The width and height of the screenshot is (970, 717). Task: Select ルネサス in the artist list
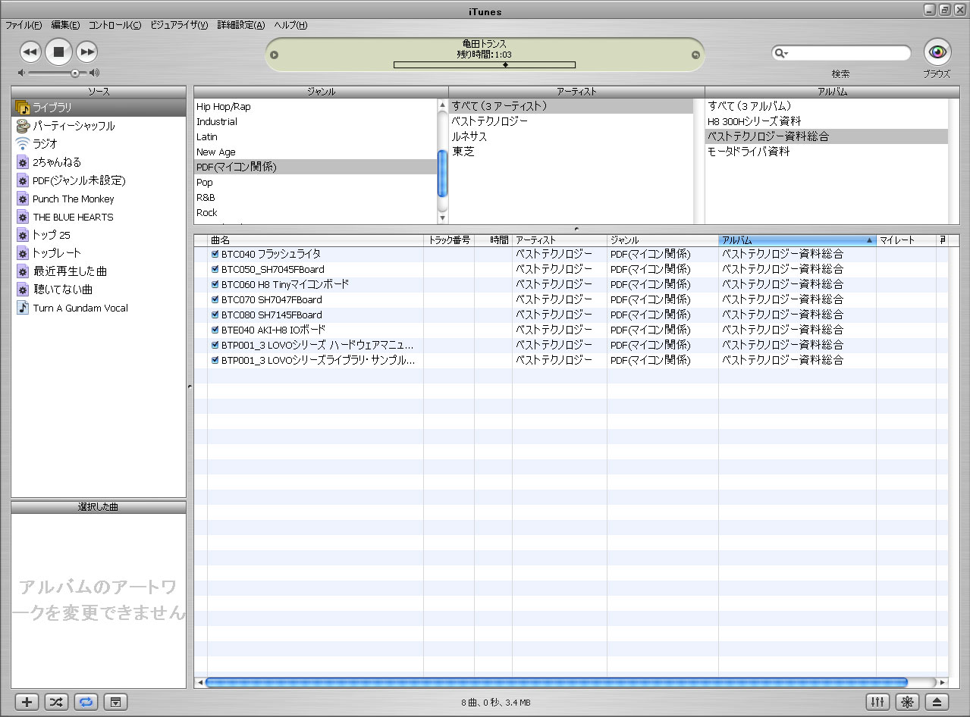pyautogui.click(x=570, y=136)
